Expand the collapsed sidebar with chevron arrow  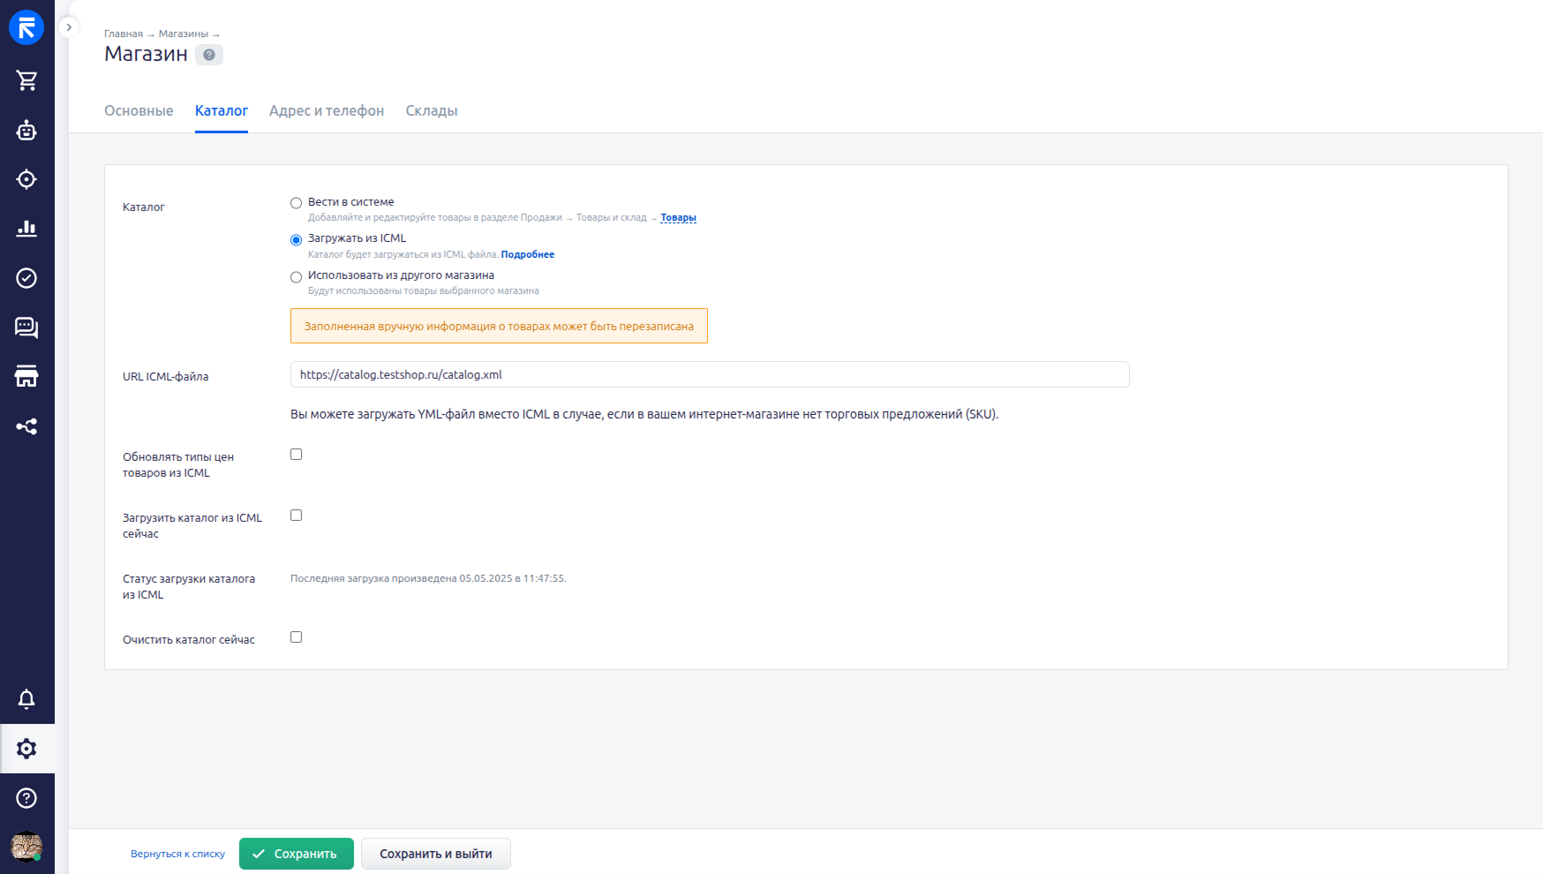point(69,27)
